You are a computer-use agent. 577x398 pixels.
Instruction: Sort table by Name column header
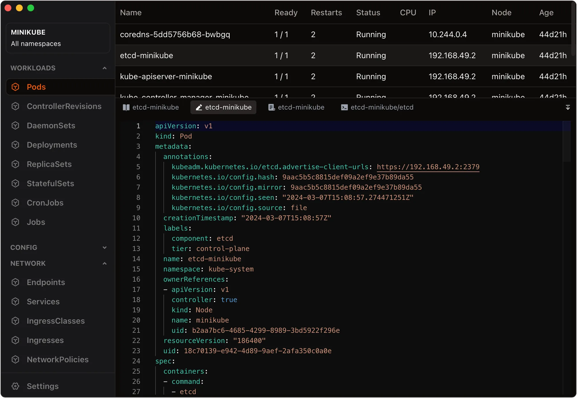(x=131, y=12)
